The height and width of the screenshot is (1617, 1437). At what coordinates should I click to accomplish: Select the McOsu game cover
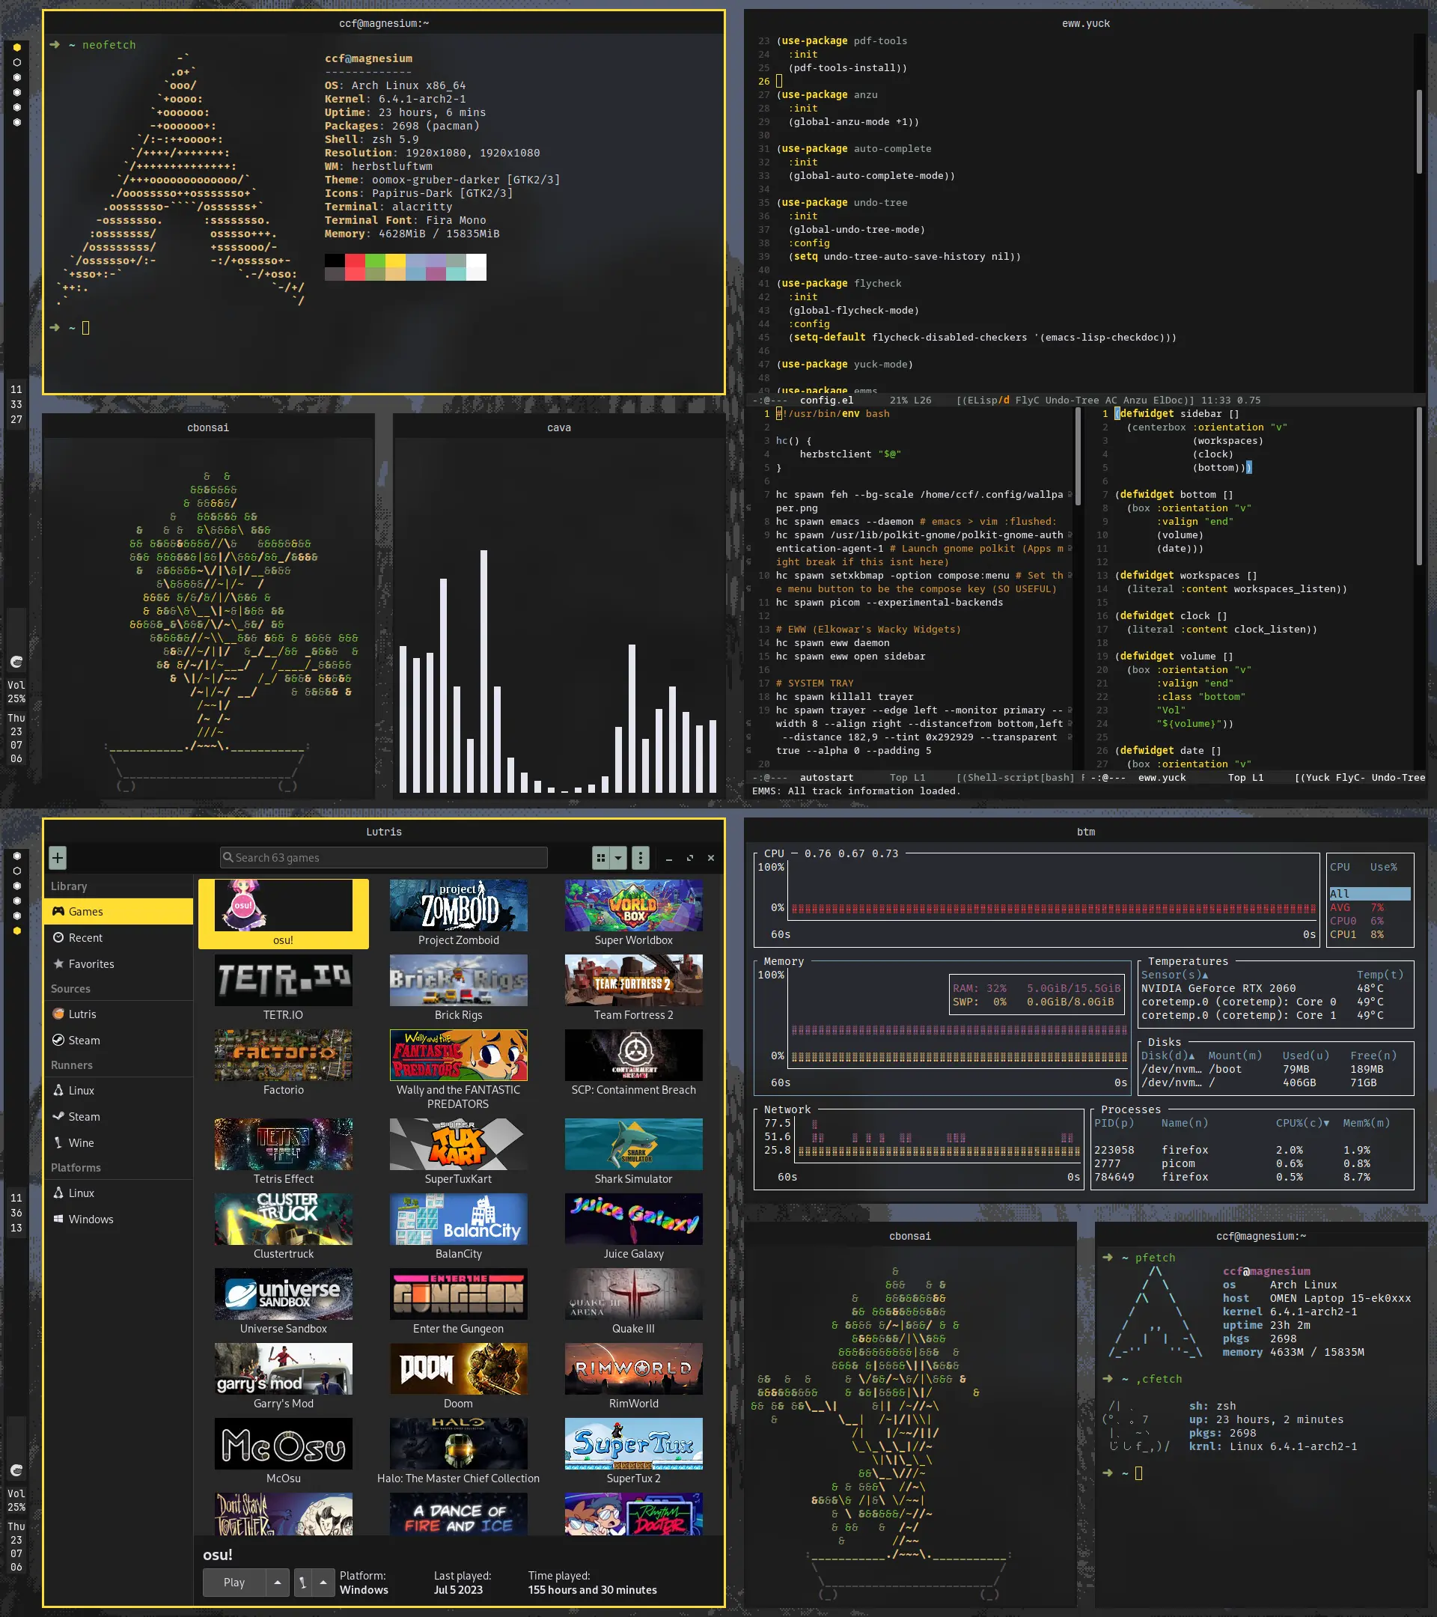(283, 1444)
